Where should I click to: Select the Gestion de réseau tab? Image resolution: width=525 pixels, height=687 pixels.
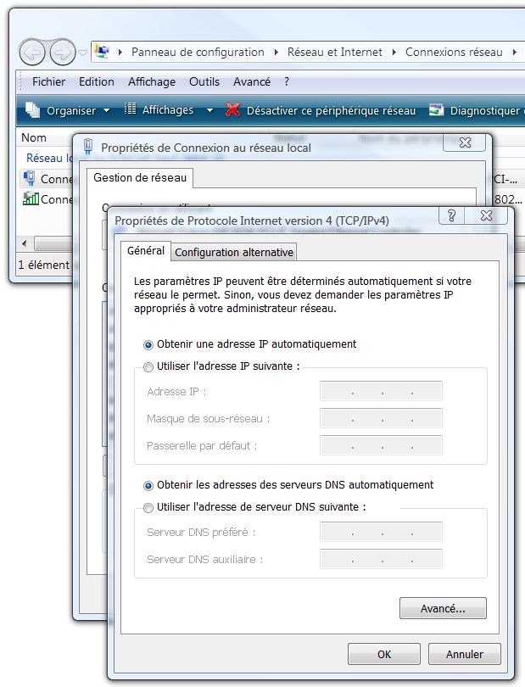tap(140, 177)
